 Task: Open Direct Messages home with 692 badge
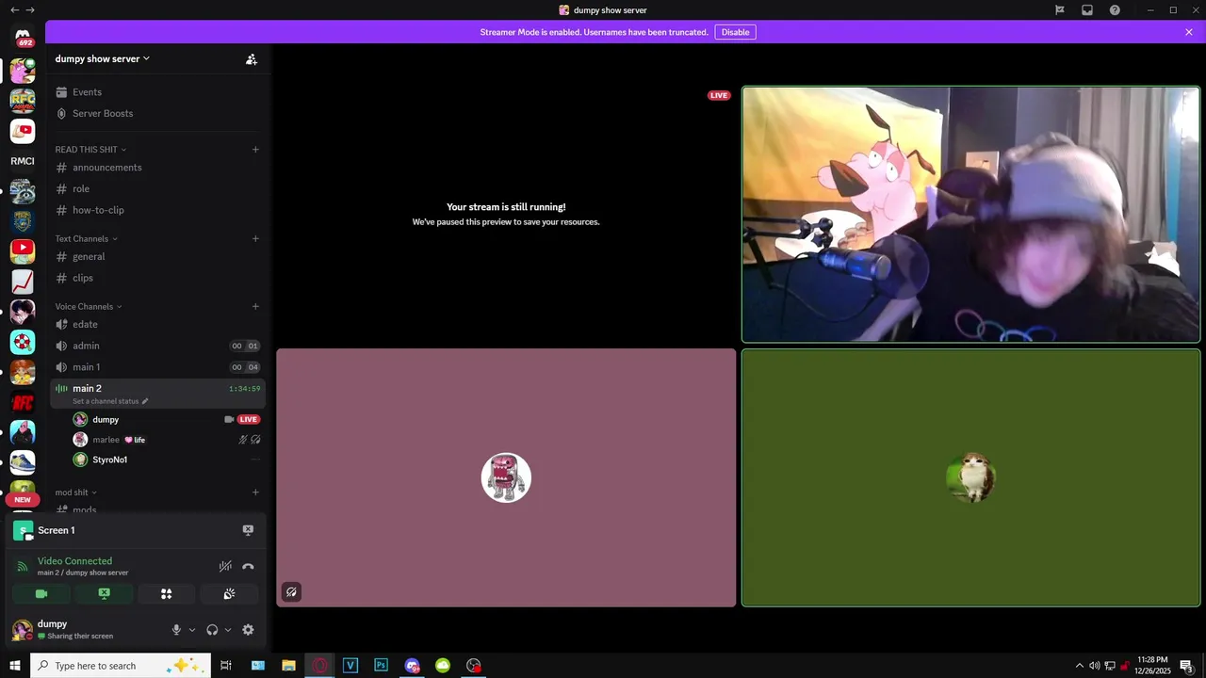coord(23,38)
